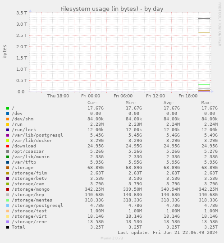The height and width of the screenshot is (243, 224).
Task: Click the Fri 12:00 axis label
Action: coord(155,96)
